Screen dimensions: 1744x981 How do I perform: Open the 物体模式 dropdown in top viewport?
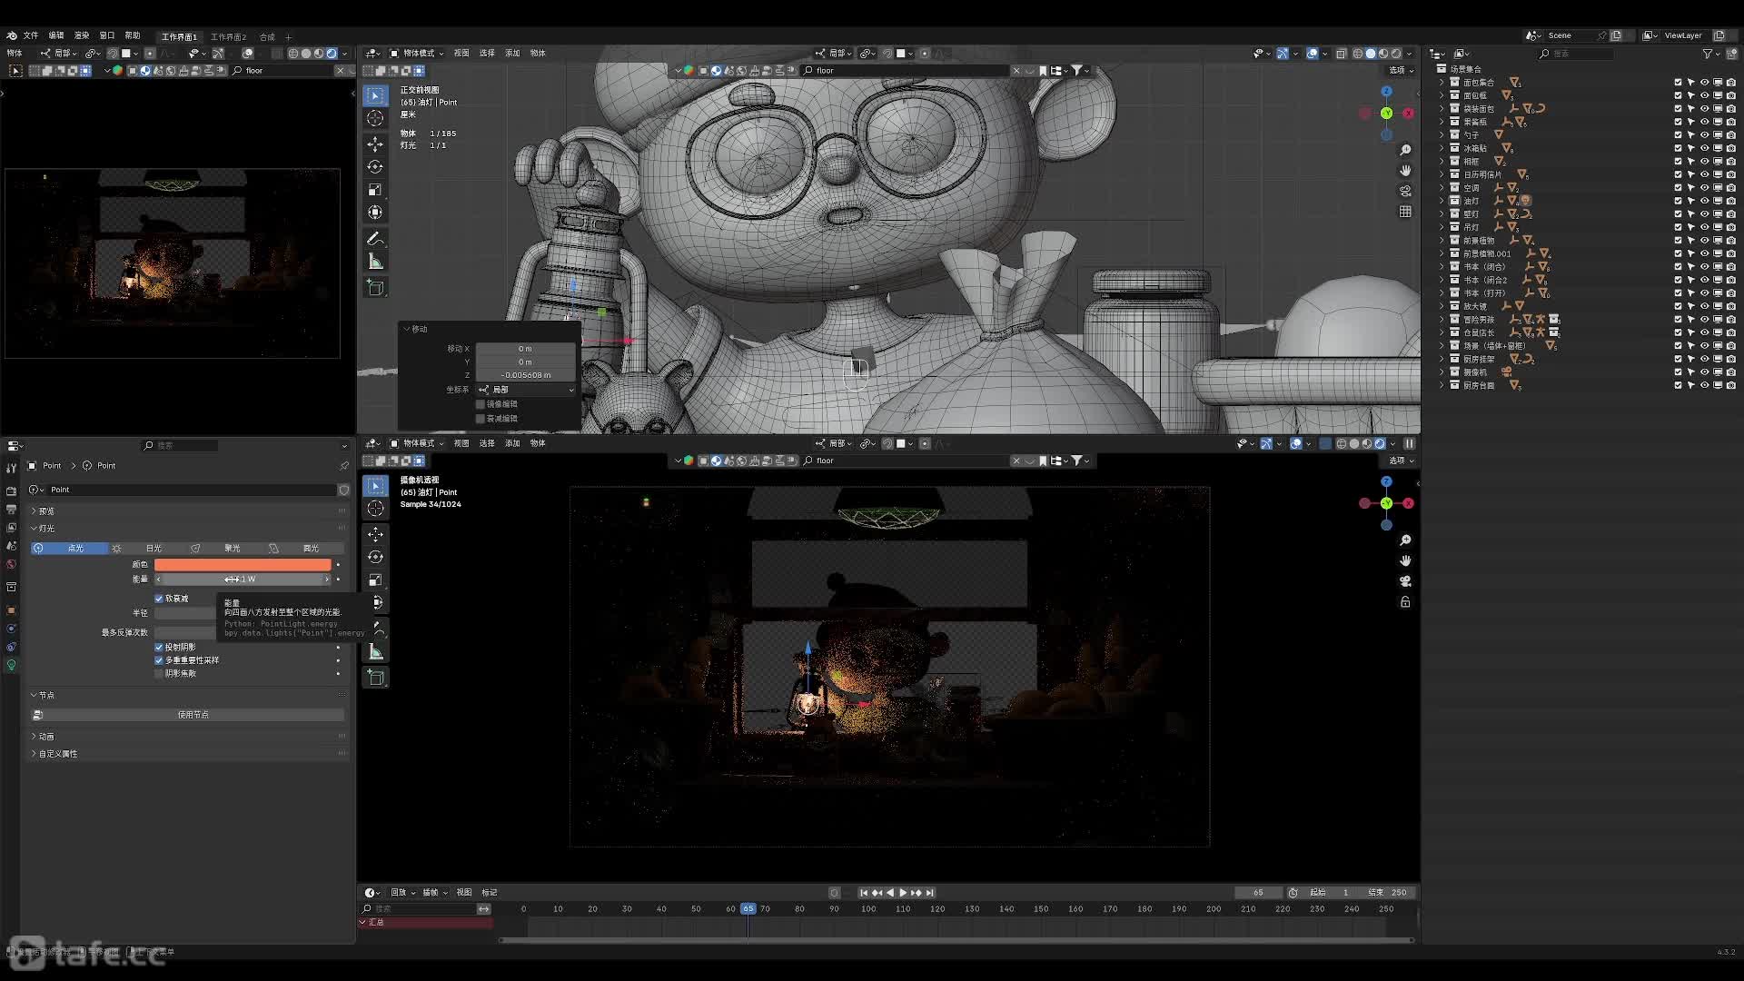pos(418,54)
